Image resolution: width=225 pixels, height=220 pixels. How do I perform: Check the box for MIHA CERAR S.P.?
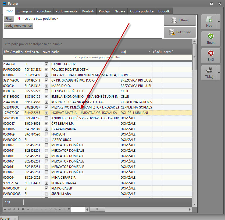[x=46, y=178]
